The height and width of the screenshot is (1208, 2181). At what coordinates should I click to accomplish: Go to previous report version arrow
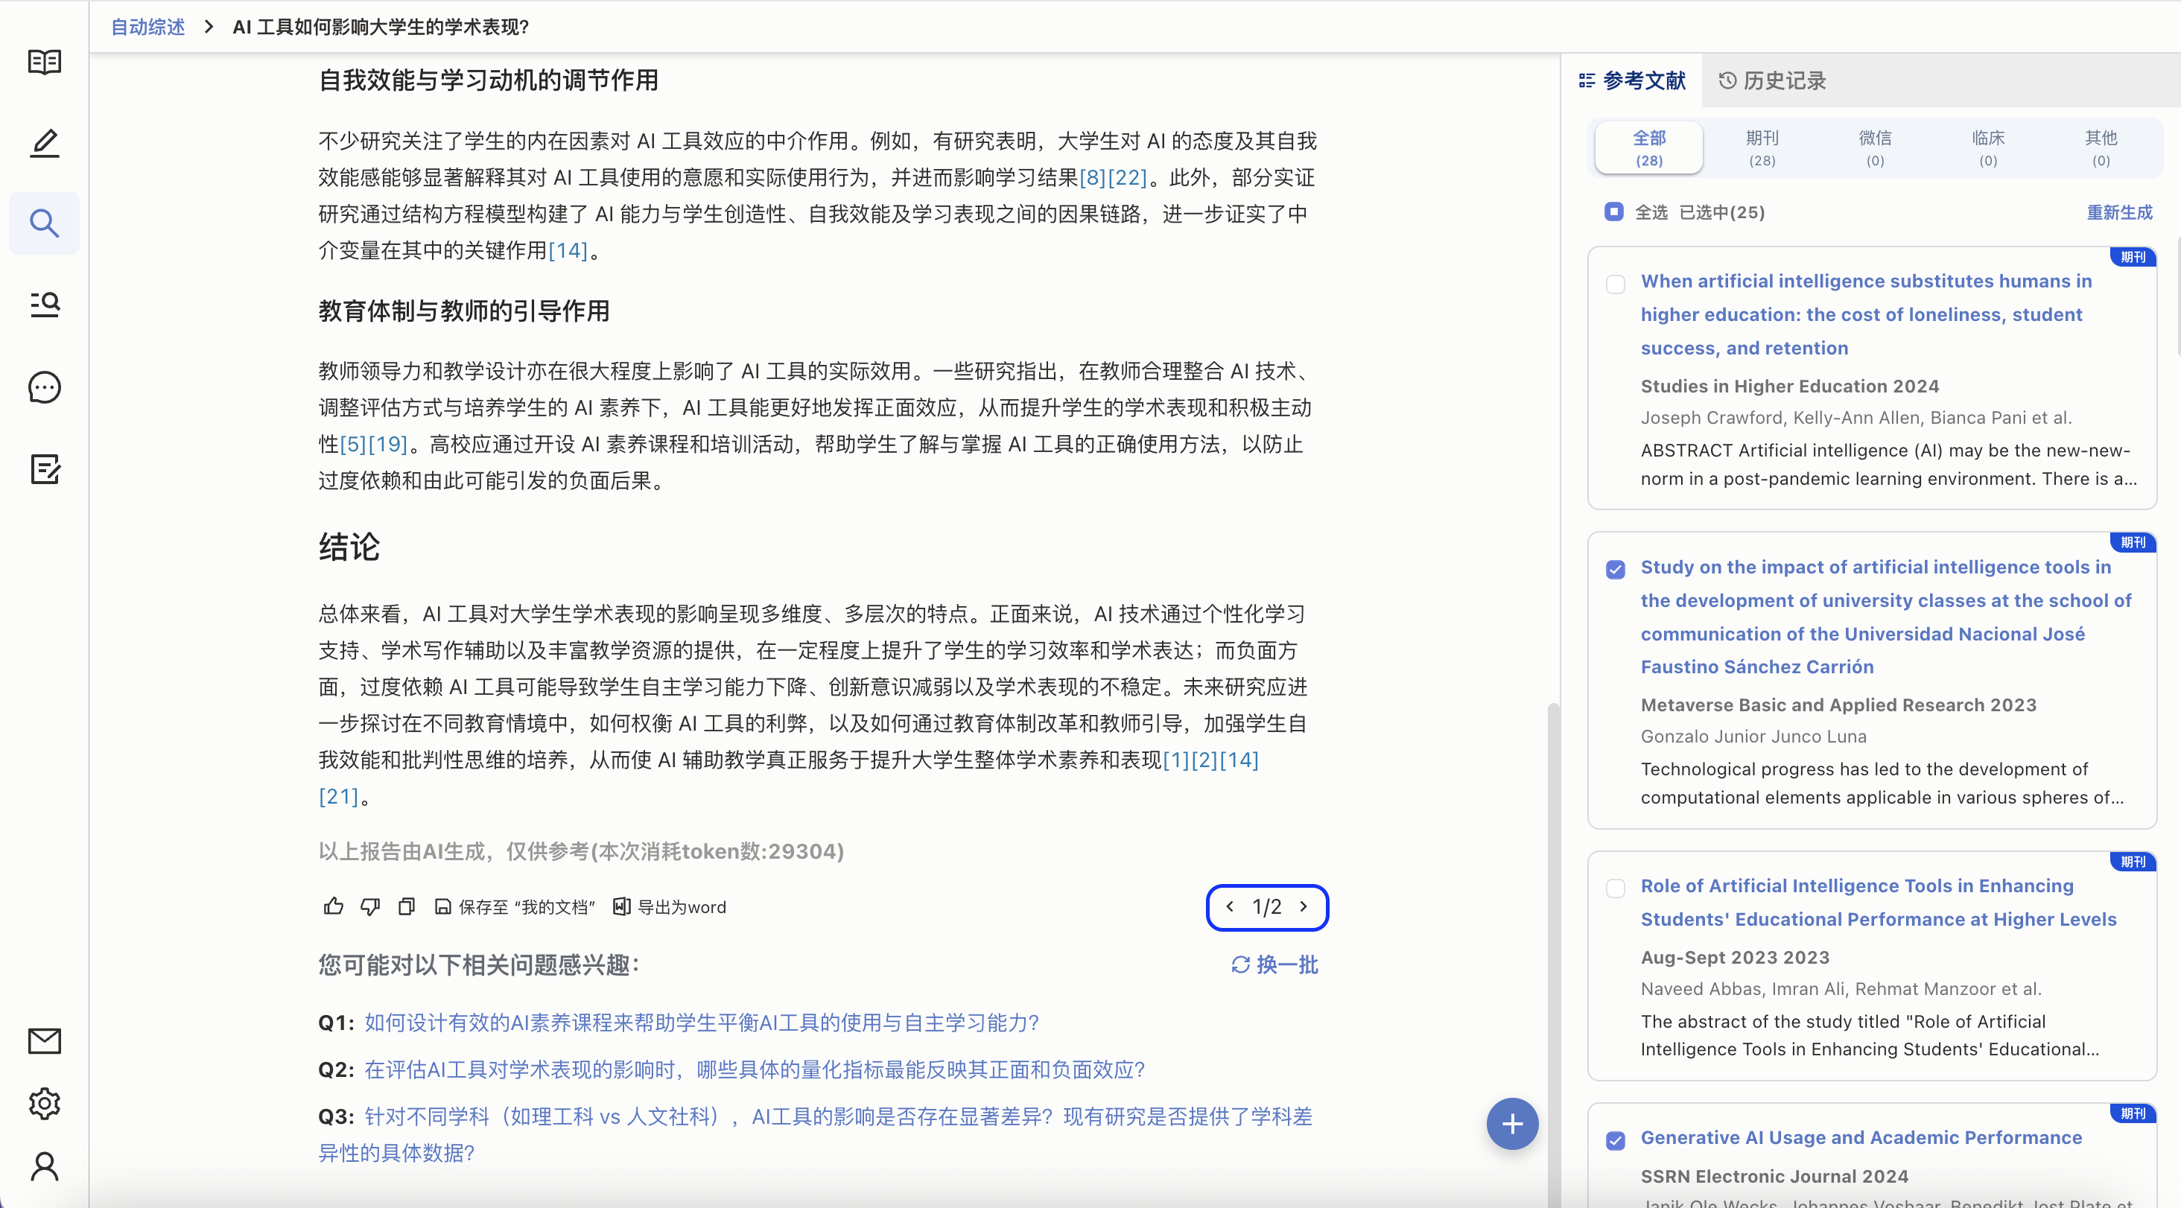click(x=1229, y=906)
